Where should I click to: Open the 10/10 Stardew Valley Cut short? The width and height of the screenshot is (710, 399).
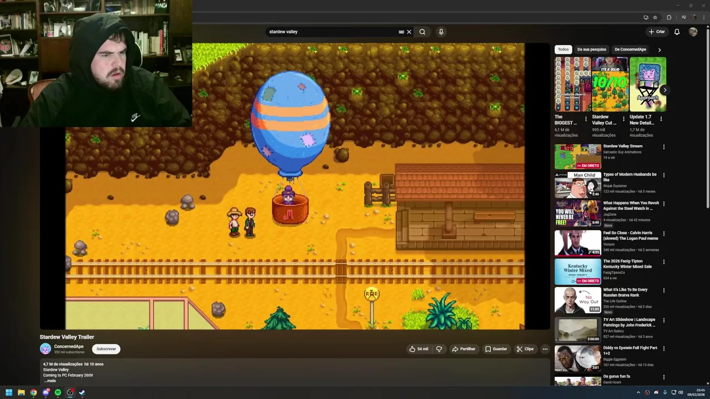(x=610, y=84)
